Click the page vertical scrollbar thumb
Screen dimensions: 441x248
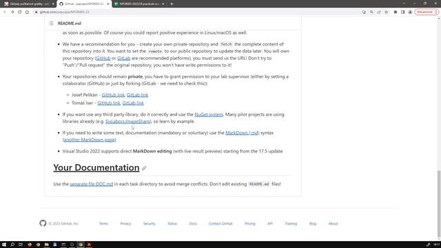pyautogui.click(x=439, y=204)
